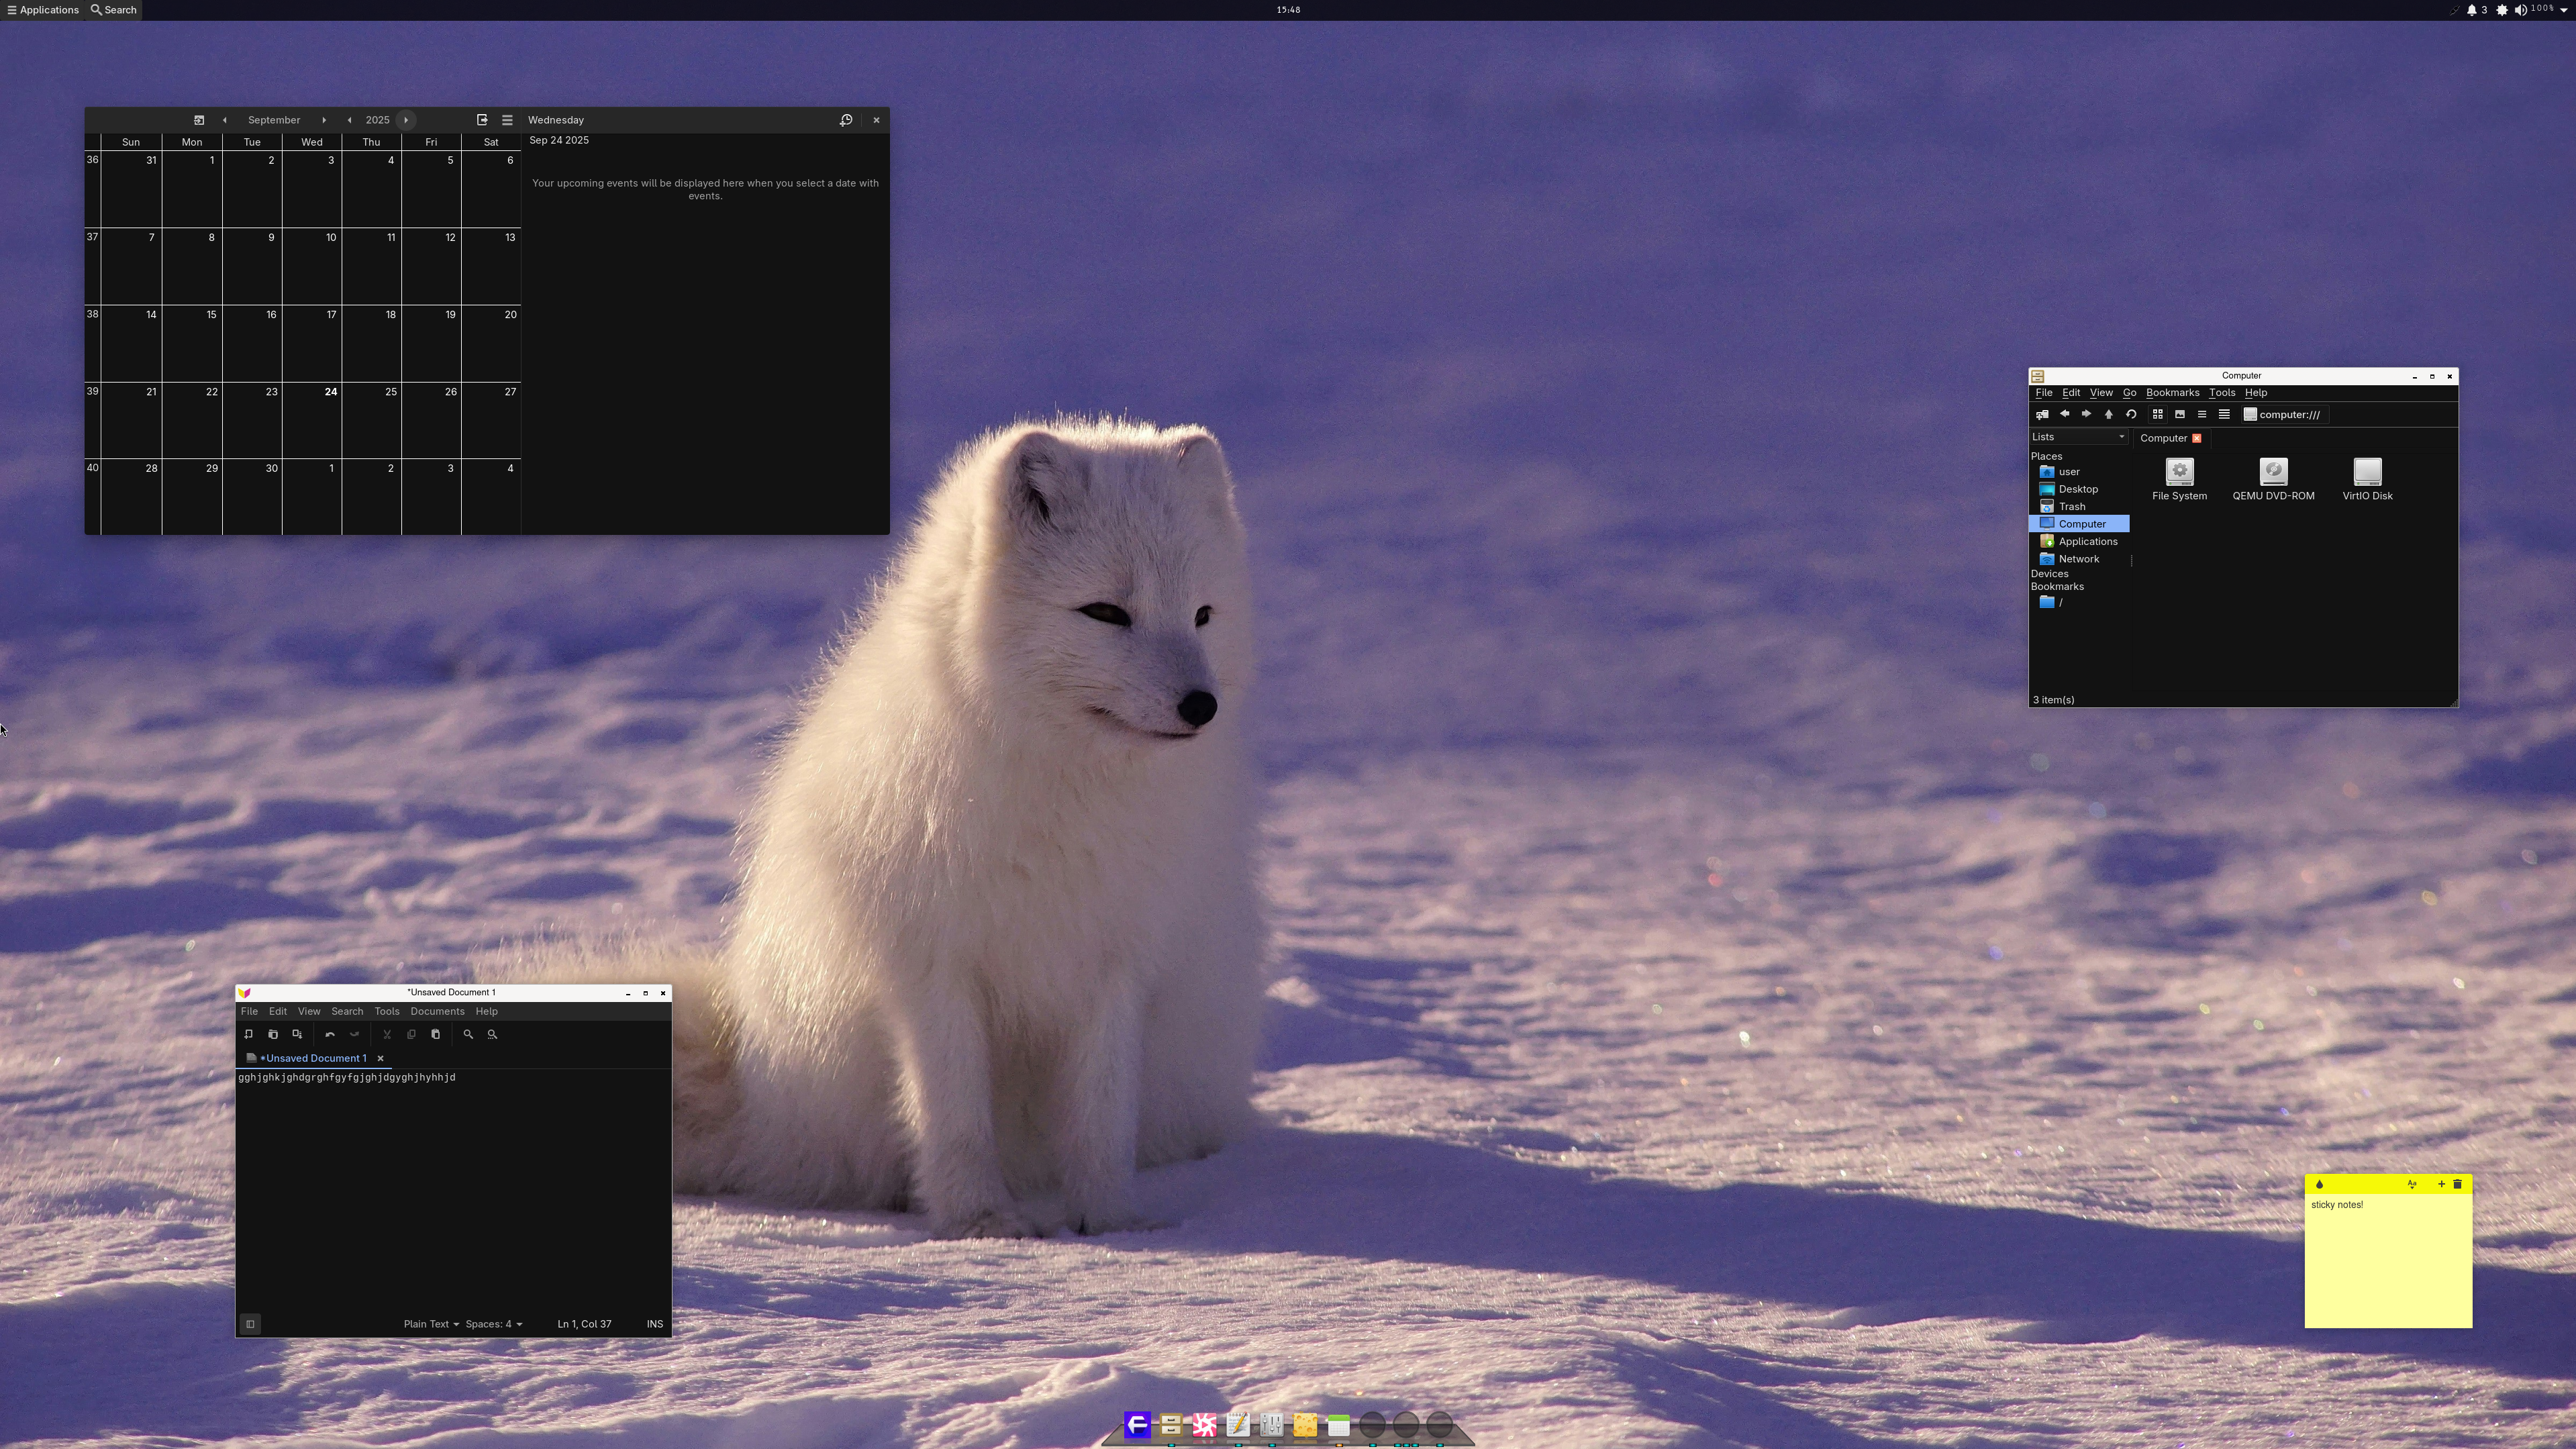Click the paste icon in the text editor
The image size is (2576, 1449).
435,1034
